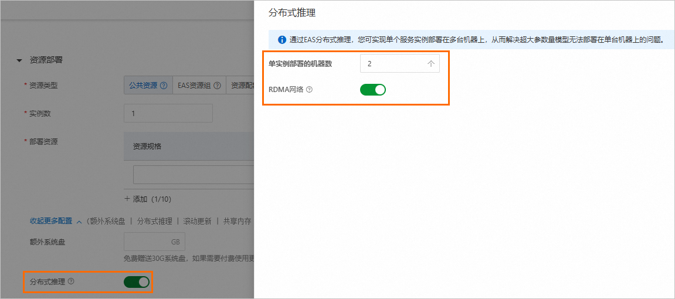The width and height of the screenshot is (675, 299).
Task: Click the 免费赠送30G系统盘 hint text
Action: point(189,259)
